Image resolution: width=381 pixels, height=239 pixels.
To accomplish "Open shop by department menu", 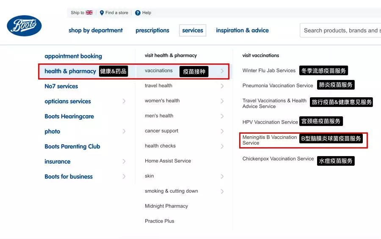I will tap(96, 30).
